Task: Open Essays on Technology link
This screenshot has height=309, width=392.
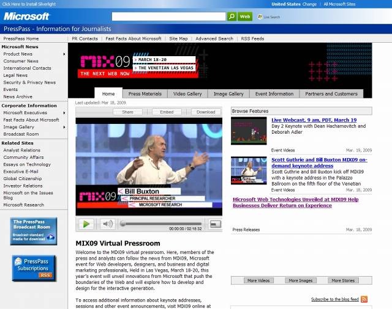Action: click(x=27, y=164)
